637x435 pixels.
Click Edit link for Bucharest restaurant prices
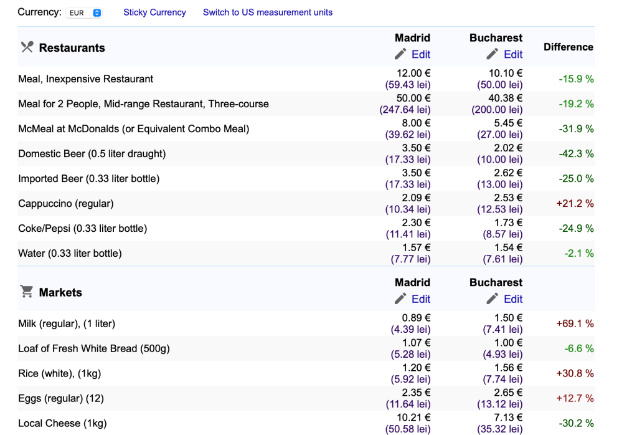click(x=513, y=54)
